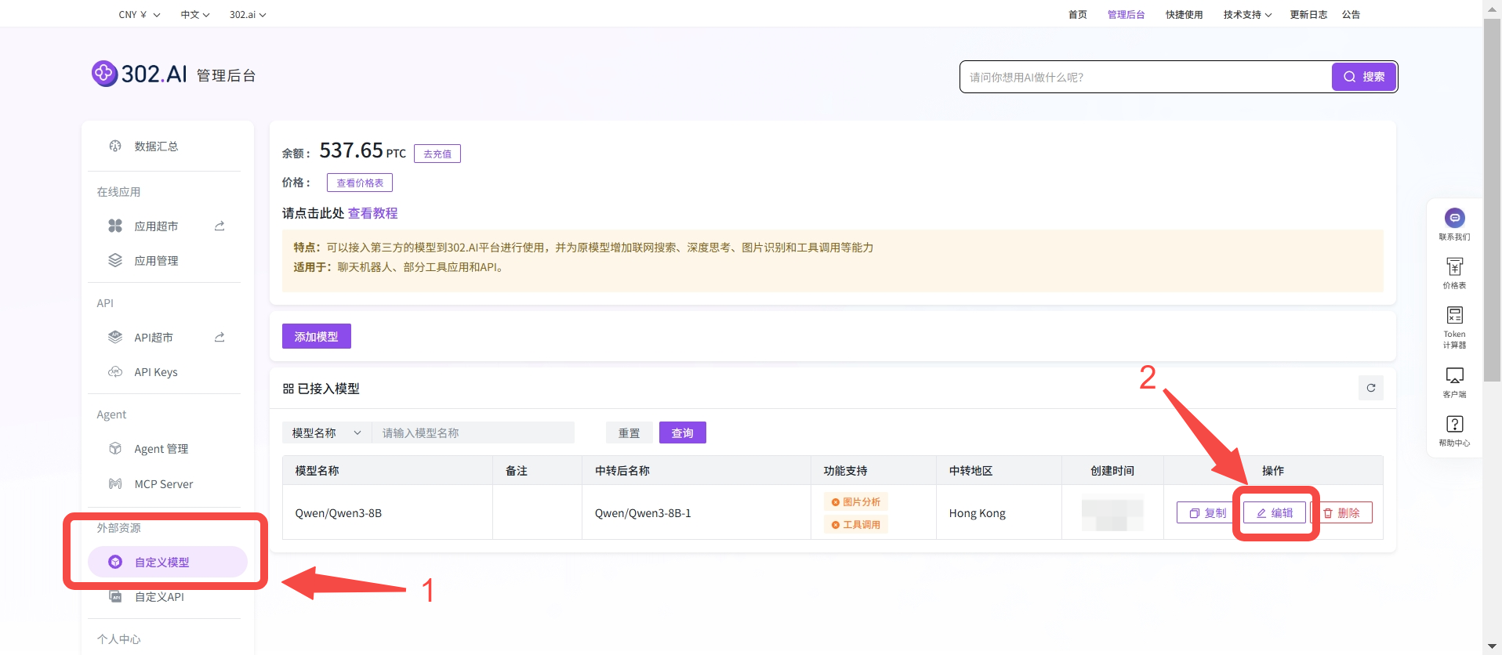Click 复制 for Qwen/Qwen3-8B row

click(1207, 512)
